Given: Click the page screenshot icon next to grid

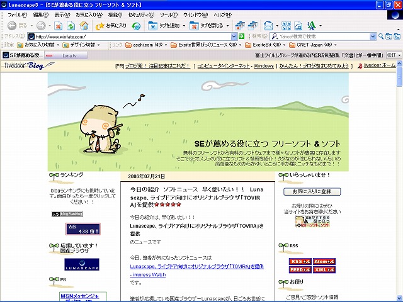Looking at the screenshot, I should pos(298,26).
